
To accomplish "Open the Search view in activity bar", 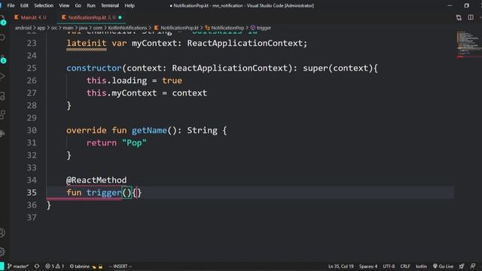I will coord(2,38).
